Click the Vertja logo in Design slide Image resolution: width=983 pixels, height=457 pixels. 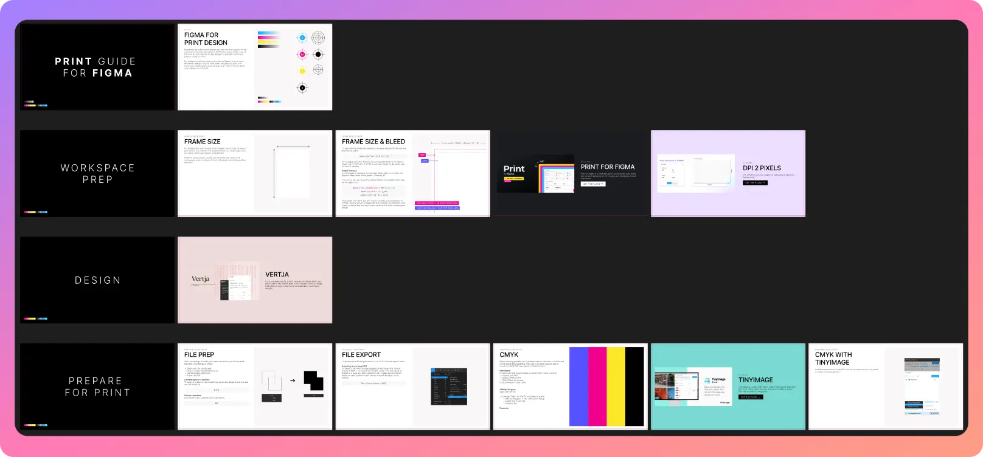[x=201, y=280]
